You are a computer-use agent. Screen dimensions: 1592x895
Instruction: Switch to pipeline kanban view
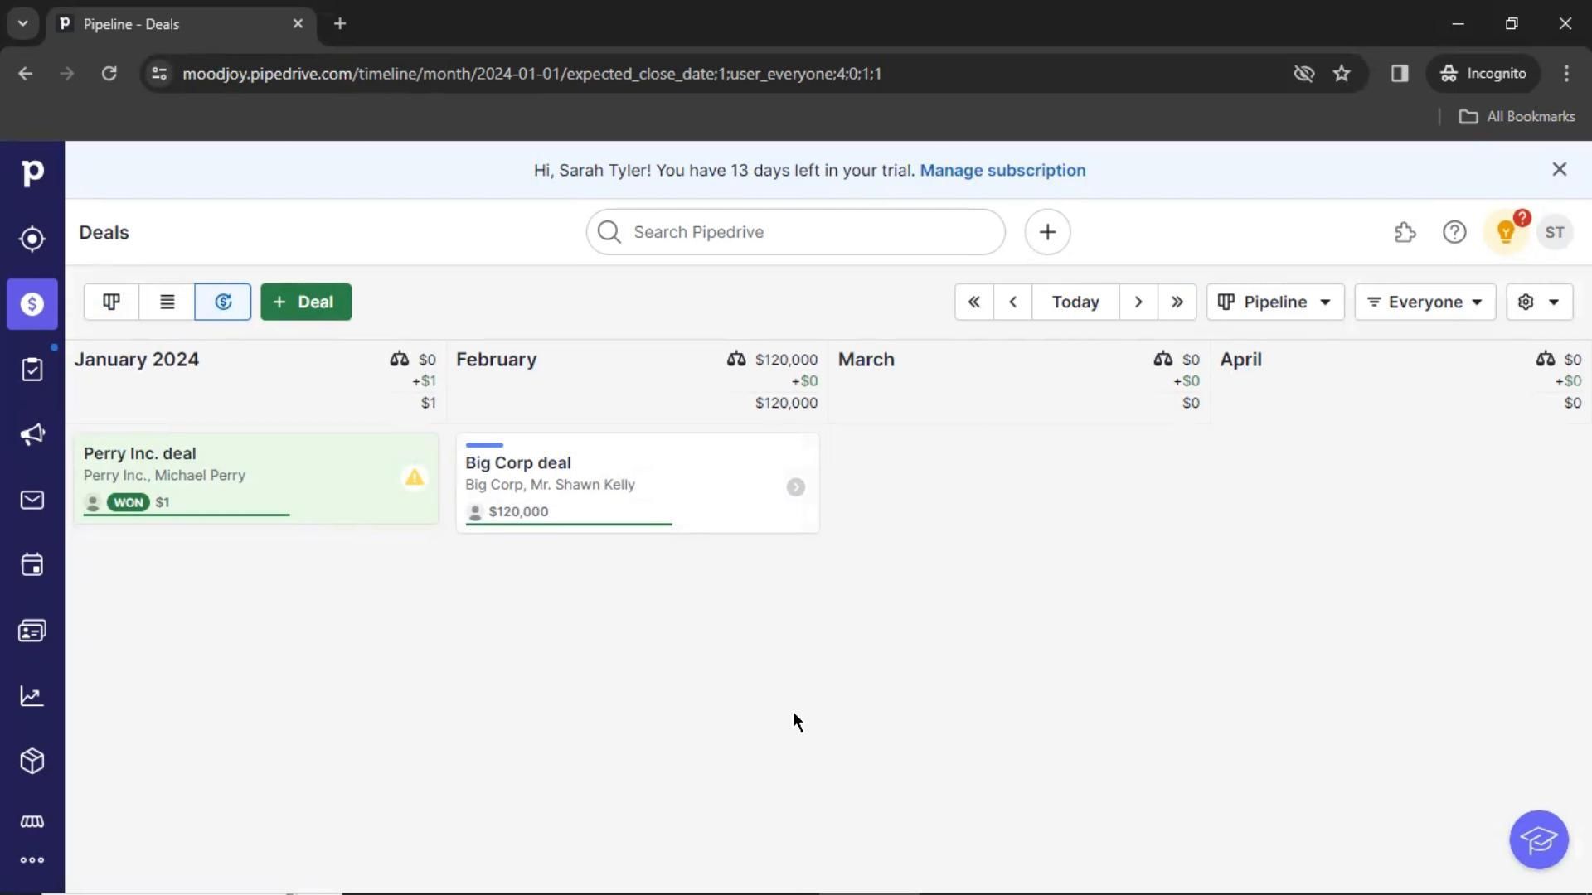(x=111, y=302)
